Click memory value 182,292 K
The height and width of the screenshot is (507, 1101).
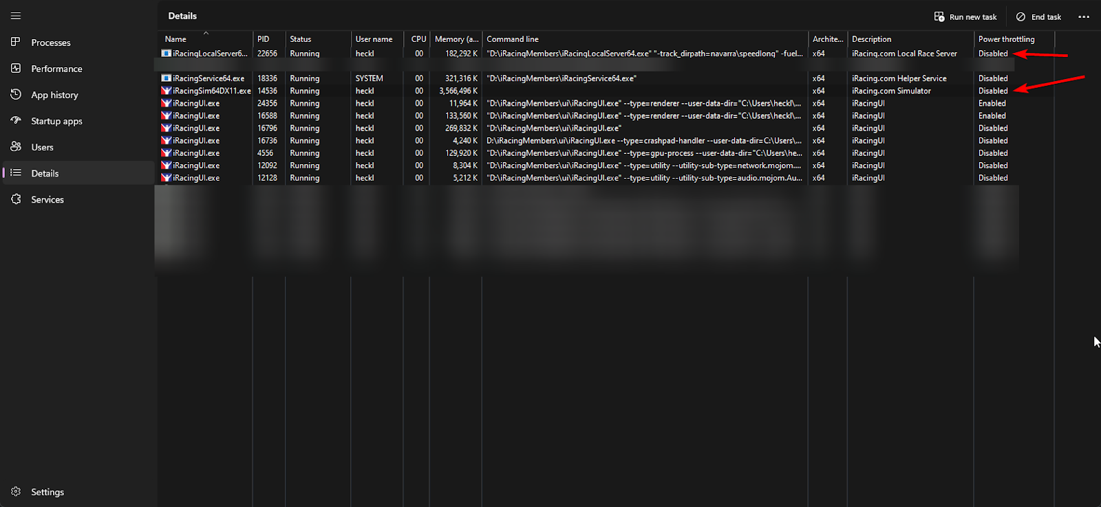[461, 53]
